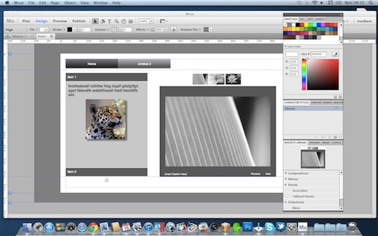Viewport: 378px width, 236px height.
Task: Collapse the Panels widget category
Action: click(286, 185)
